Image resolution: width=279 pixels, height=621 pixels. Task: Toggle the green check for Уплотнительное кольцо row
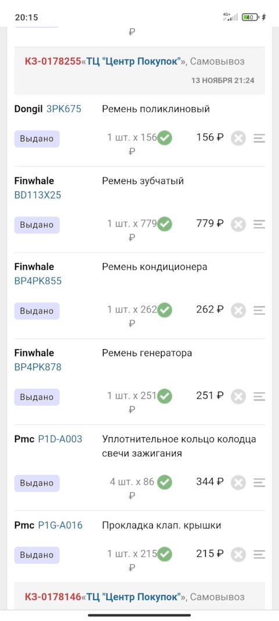click(x=164, y=482)
